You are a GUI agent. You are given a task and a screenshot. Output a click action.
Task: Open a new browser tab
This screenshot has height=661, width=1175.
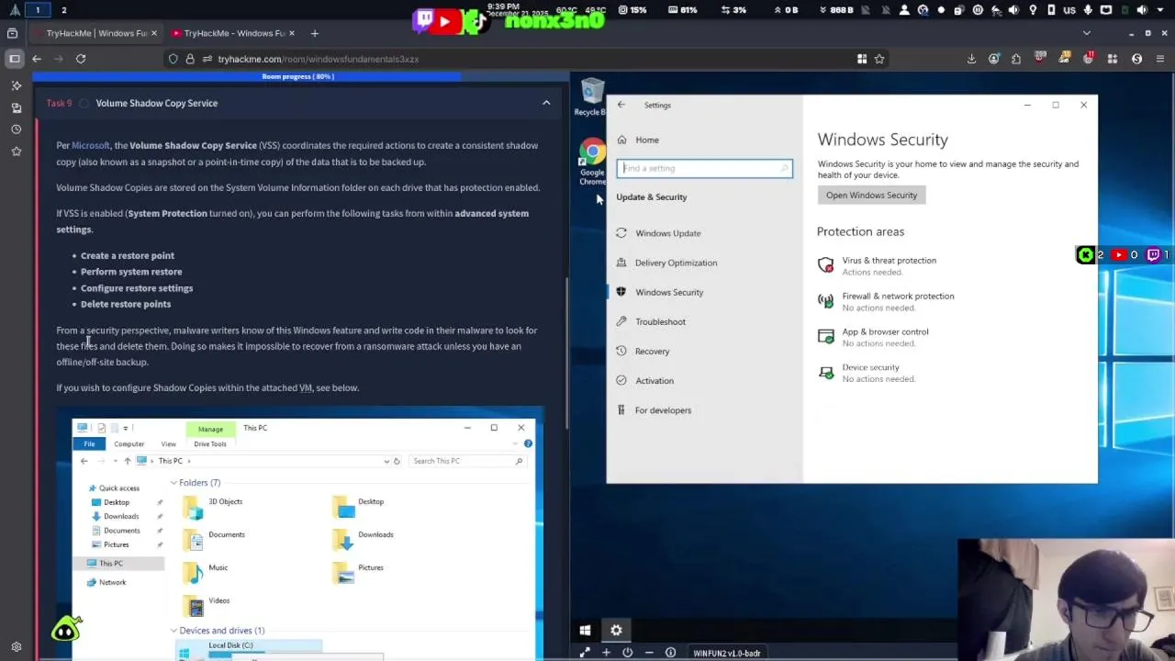click(x=314, y=33)
